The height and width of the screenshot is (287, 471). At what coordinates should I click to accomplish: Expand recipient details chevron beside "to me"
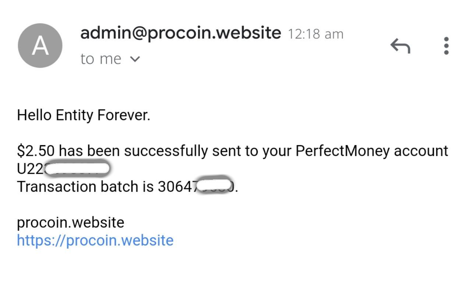[135, 59]
